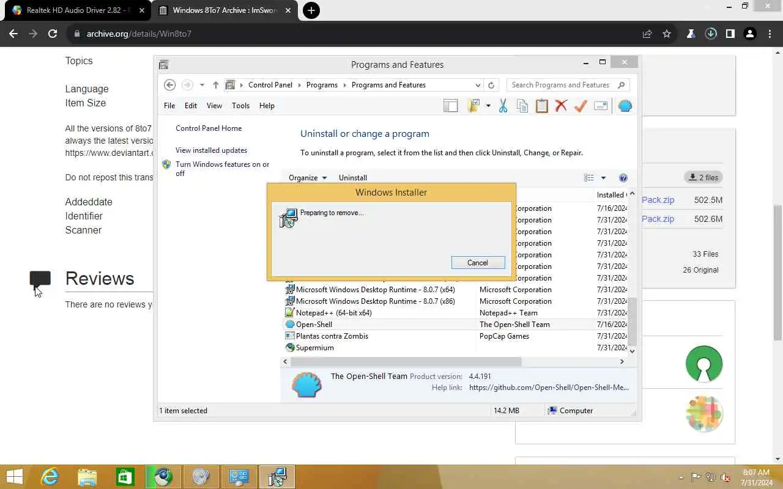Click Turn Windows features on or off

pyautogui.click(x=222, y=169)
